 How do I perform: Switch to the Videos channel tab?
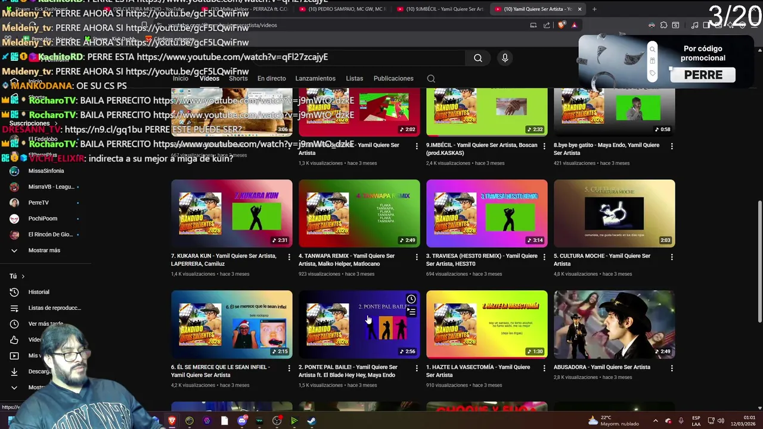pyautogui.click(x=209, y=79)
